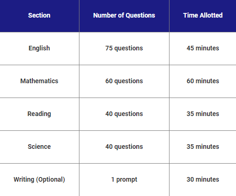Click 35 minutes in Science row

tap(203, 147)
